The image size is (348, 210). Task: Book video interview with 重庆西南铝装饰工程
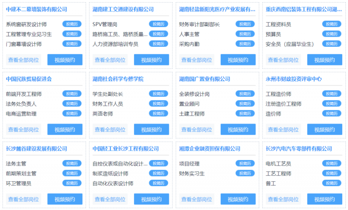click(x=324, y=60)
